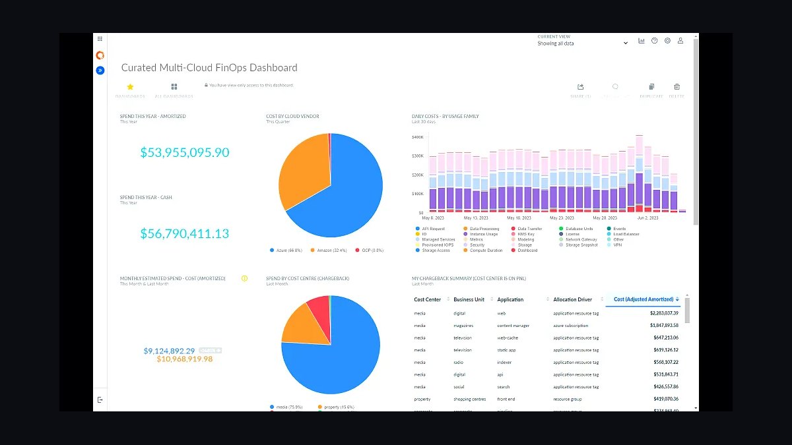This screenshot has width=792, height=445.
Task: Toggle the Azure legend entry on vendor pie
Action: pos(286,251)
